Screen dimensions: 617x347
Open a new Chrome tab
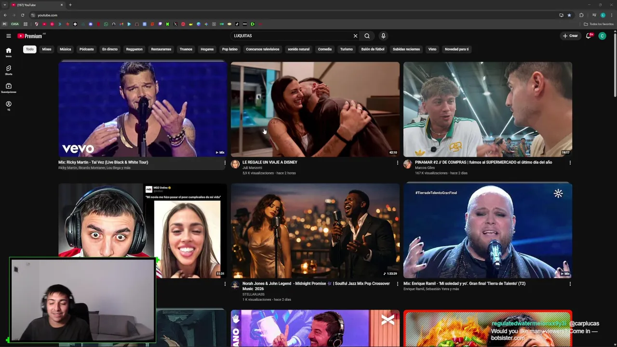[x=70, y=5]
